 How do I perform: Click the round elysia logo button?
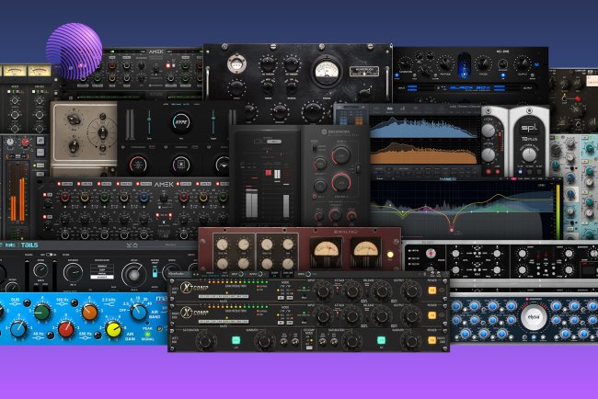[534, 317]
